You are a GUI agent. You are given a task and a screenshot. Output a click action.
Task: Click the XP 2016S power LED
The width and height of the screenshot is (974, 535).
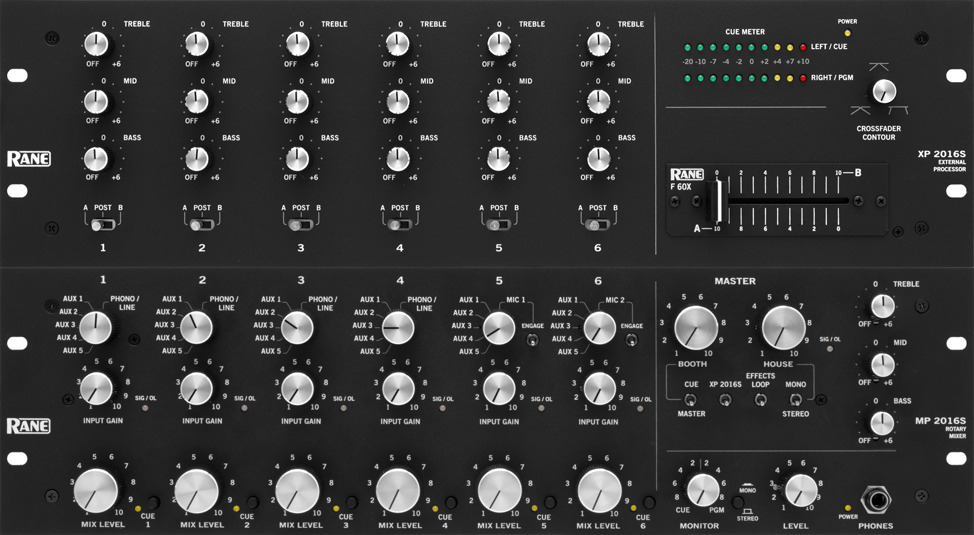point(847,33)
